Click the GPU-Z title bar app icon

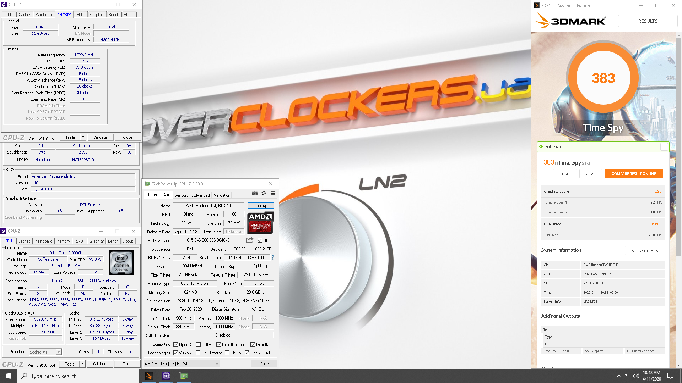(148, 184)
